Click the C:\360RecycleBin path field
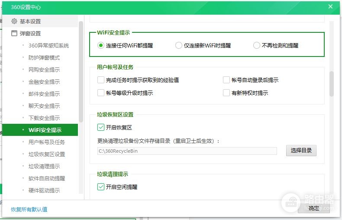 pyautogui.click(x=187, y=151)
